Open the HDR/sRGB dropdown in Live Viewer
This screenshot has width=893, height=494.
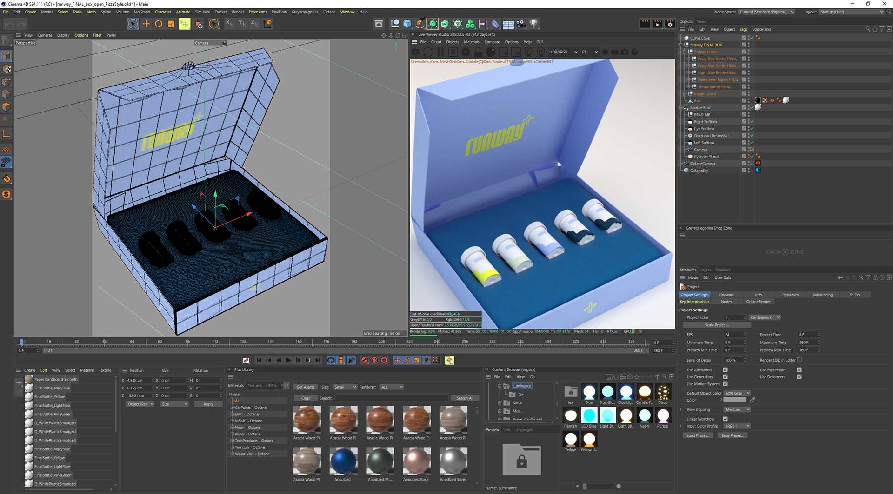pos(563,52)
